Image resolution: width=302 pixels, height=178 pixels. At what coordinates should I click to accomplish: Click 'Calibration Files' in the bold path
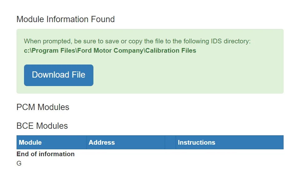[x=171, y=51]
